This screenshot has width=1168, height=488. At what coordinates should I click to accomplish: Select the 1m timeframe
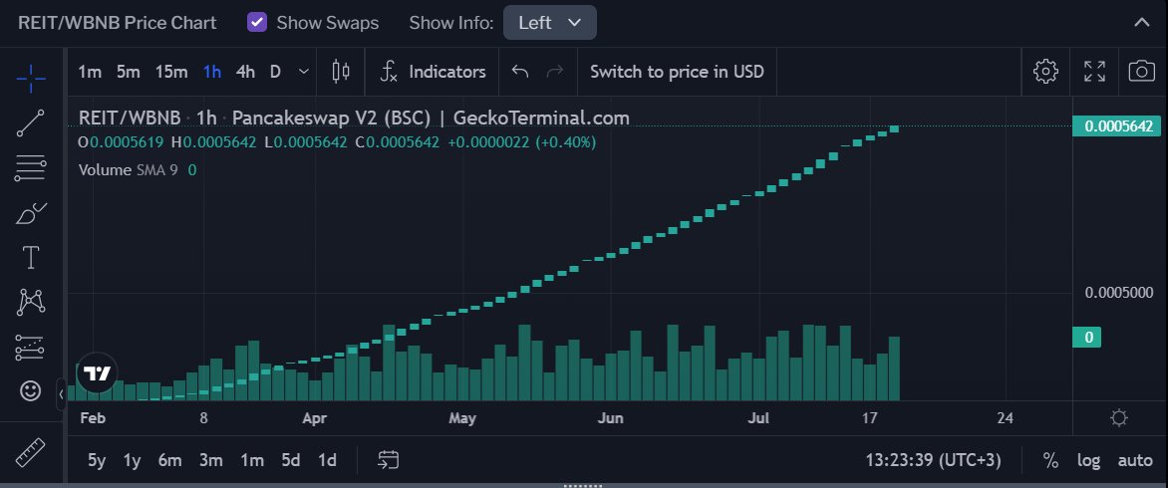coord(90,72)
